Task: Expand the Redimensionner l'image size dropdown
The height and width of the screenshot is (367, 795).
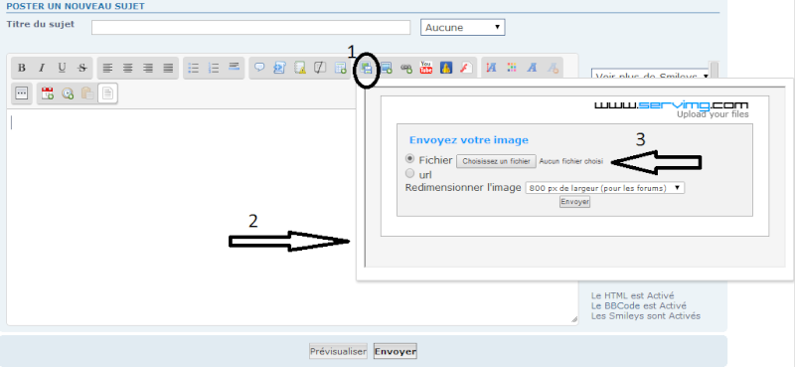Action: click(605, 188)
